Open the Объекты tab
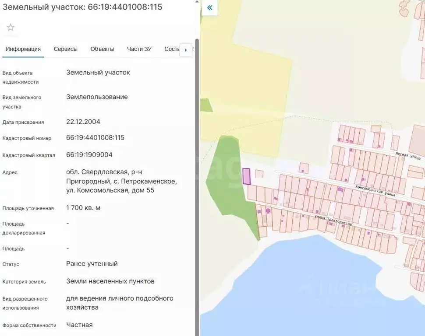425x336 pixels. coord(102,49)
